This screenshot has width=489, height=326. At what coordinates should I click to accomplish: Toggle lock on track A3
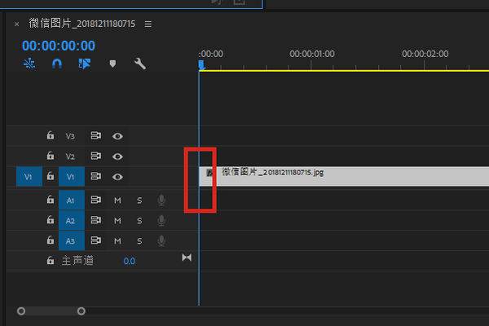[51, 240]
